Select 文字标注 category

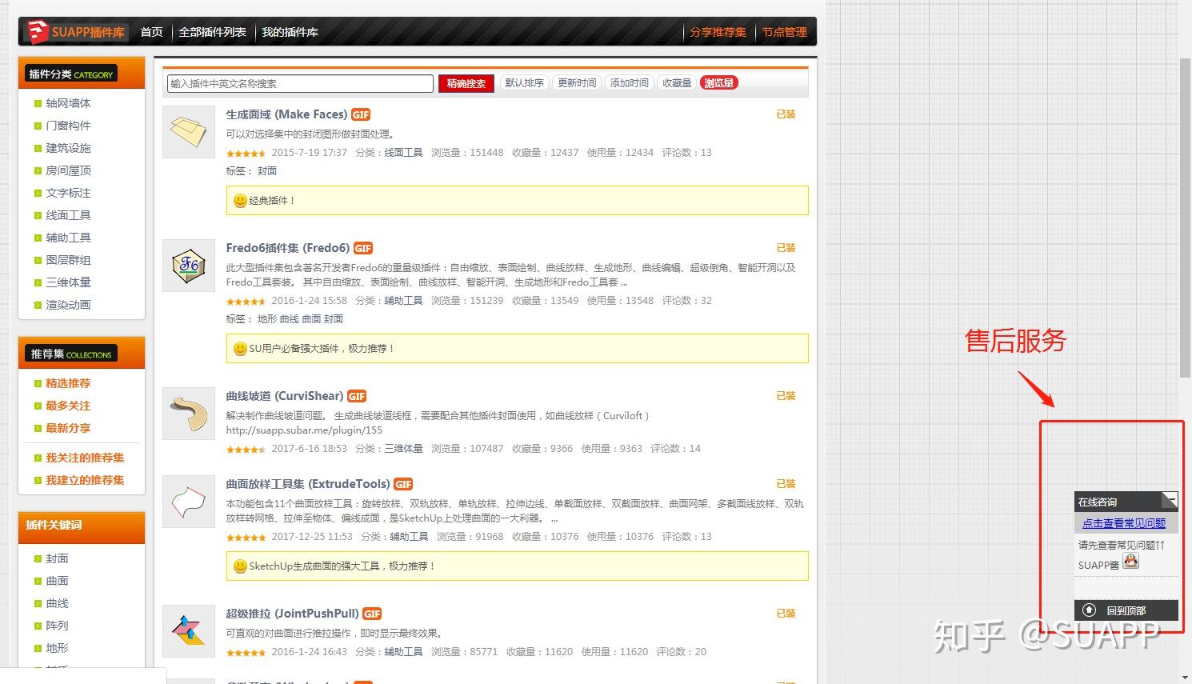point(68,193)
